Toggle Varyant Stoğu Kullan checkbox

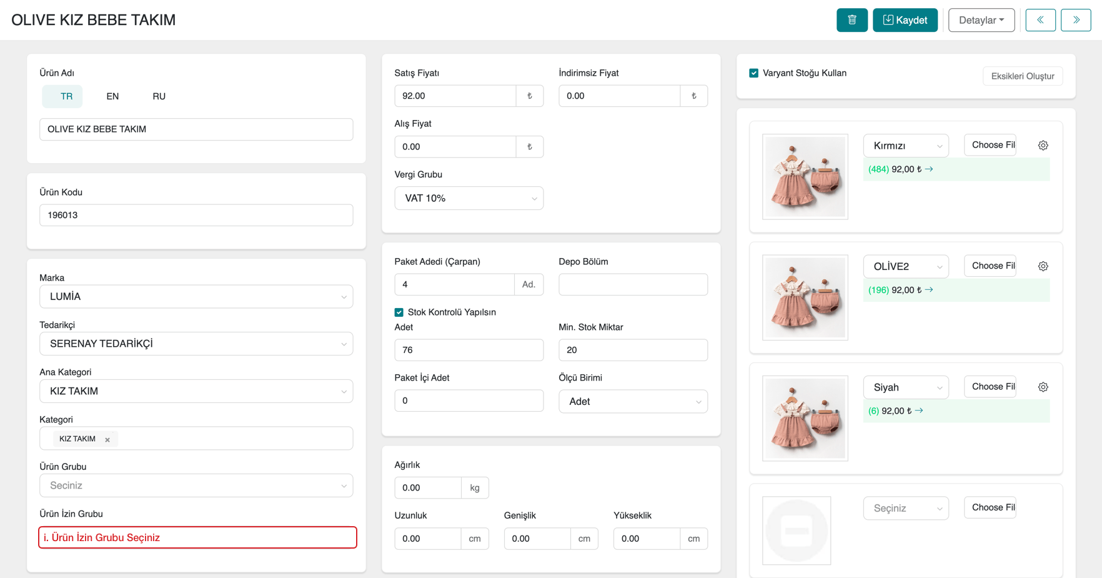pos(753,73)
